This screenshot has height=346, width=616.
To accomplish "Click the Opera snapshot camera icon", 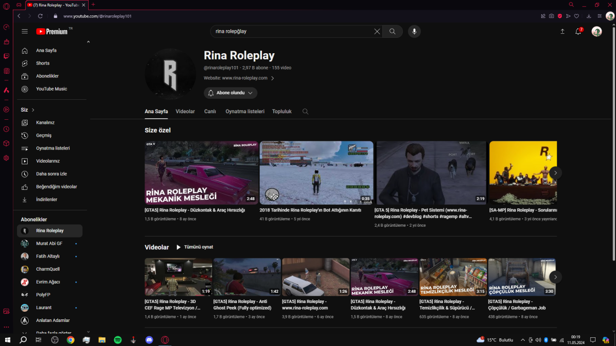I will [x=551, y=16].
